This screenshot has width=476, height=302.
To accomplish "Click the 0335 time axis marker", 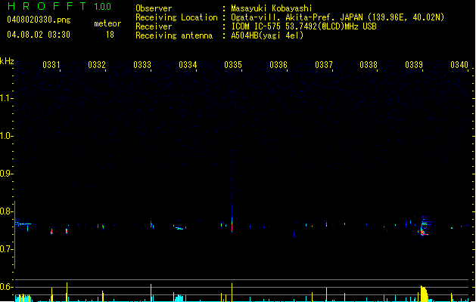I will [233, 65].
